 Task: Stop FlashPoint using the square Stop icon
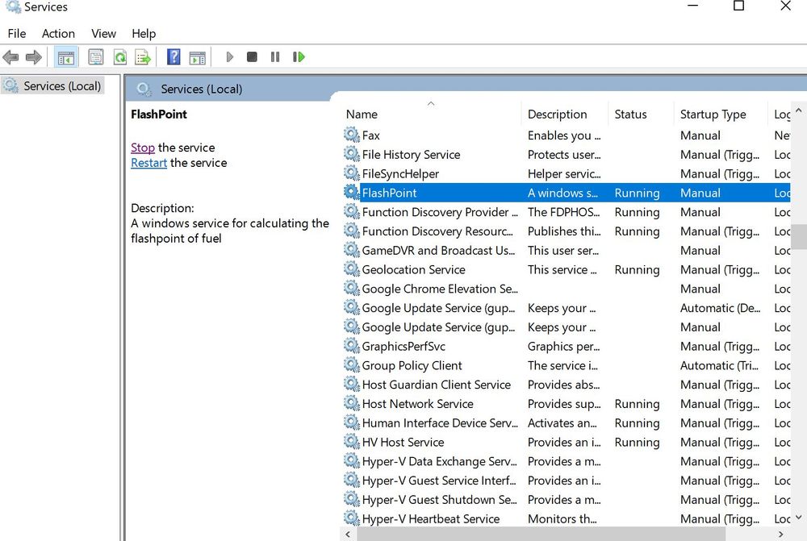click(x=252, y=56)
